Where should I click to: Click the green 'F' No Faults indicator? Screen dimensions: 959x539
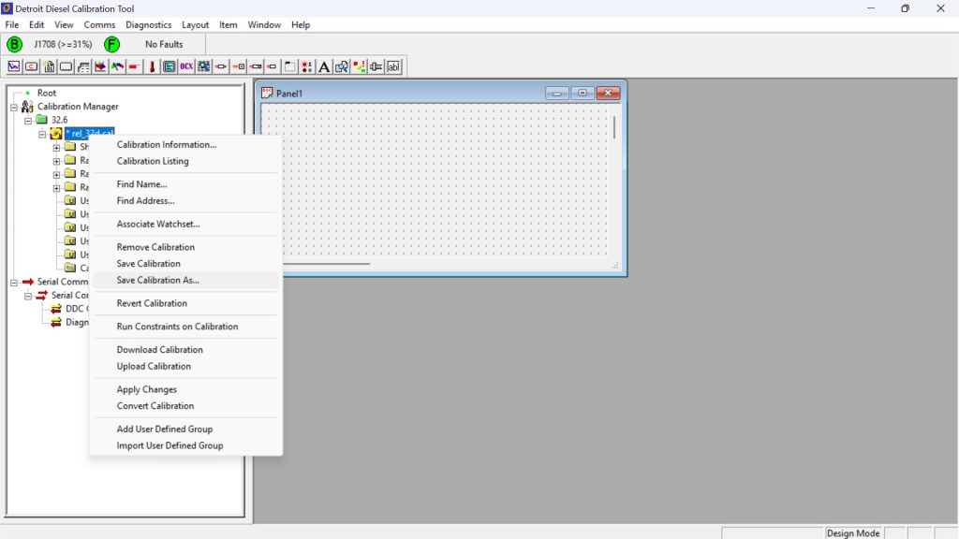pos(112,43)
